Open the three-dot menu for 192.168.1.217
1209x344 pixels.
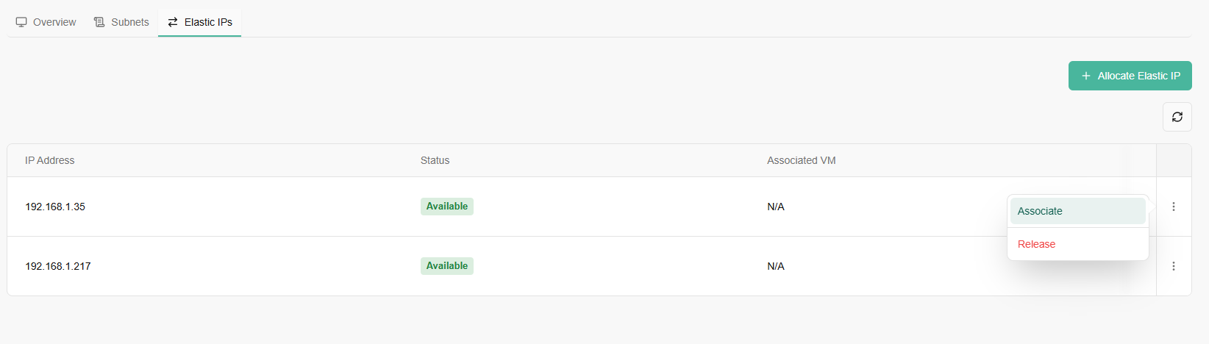tap(1173, 266)
